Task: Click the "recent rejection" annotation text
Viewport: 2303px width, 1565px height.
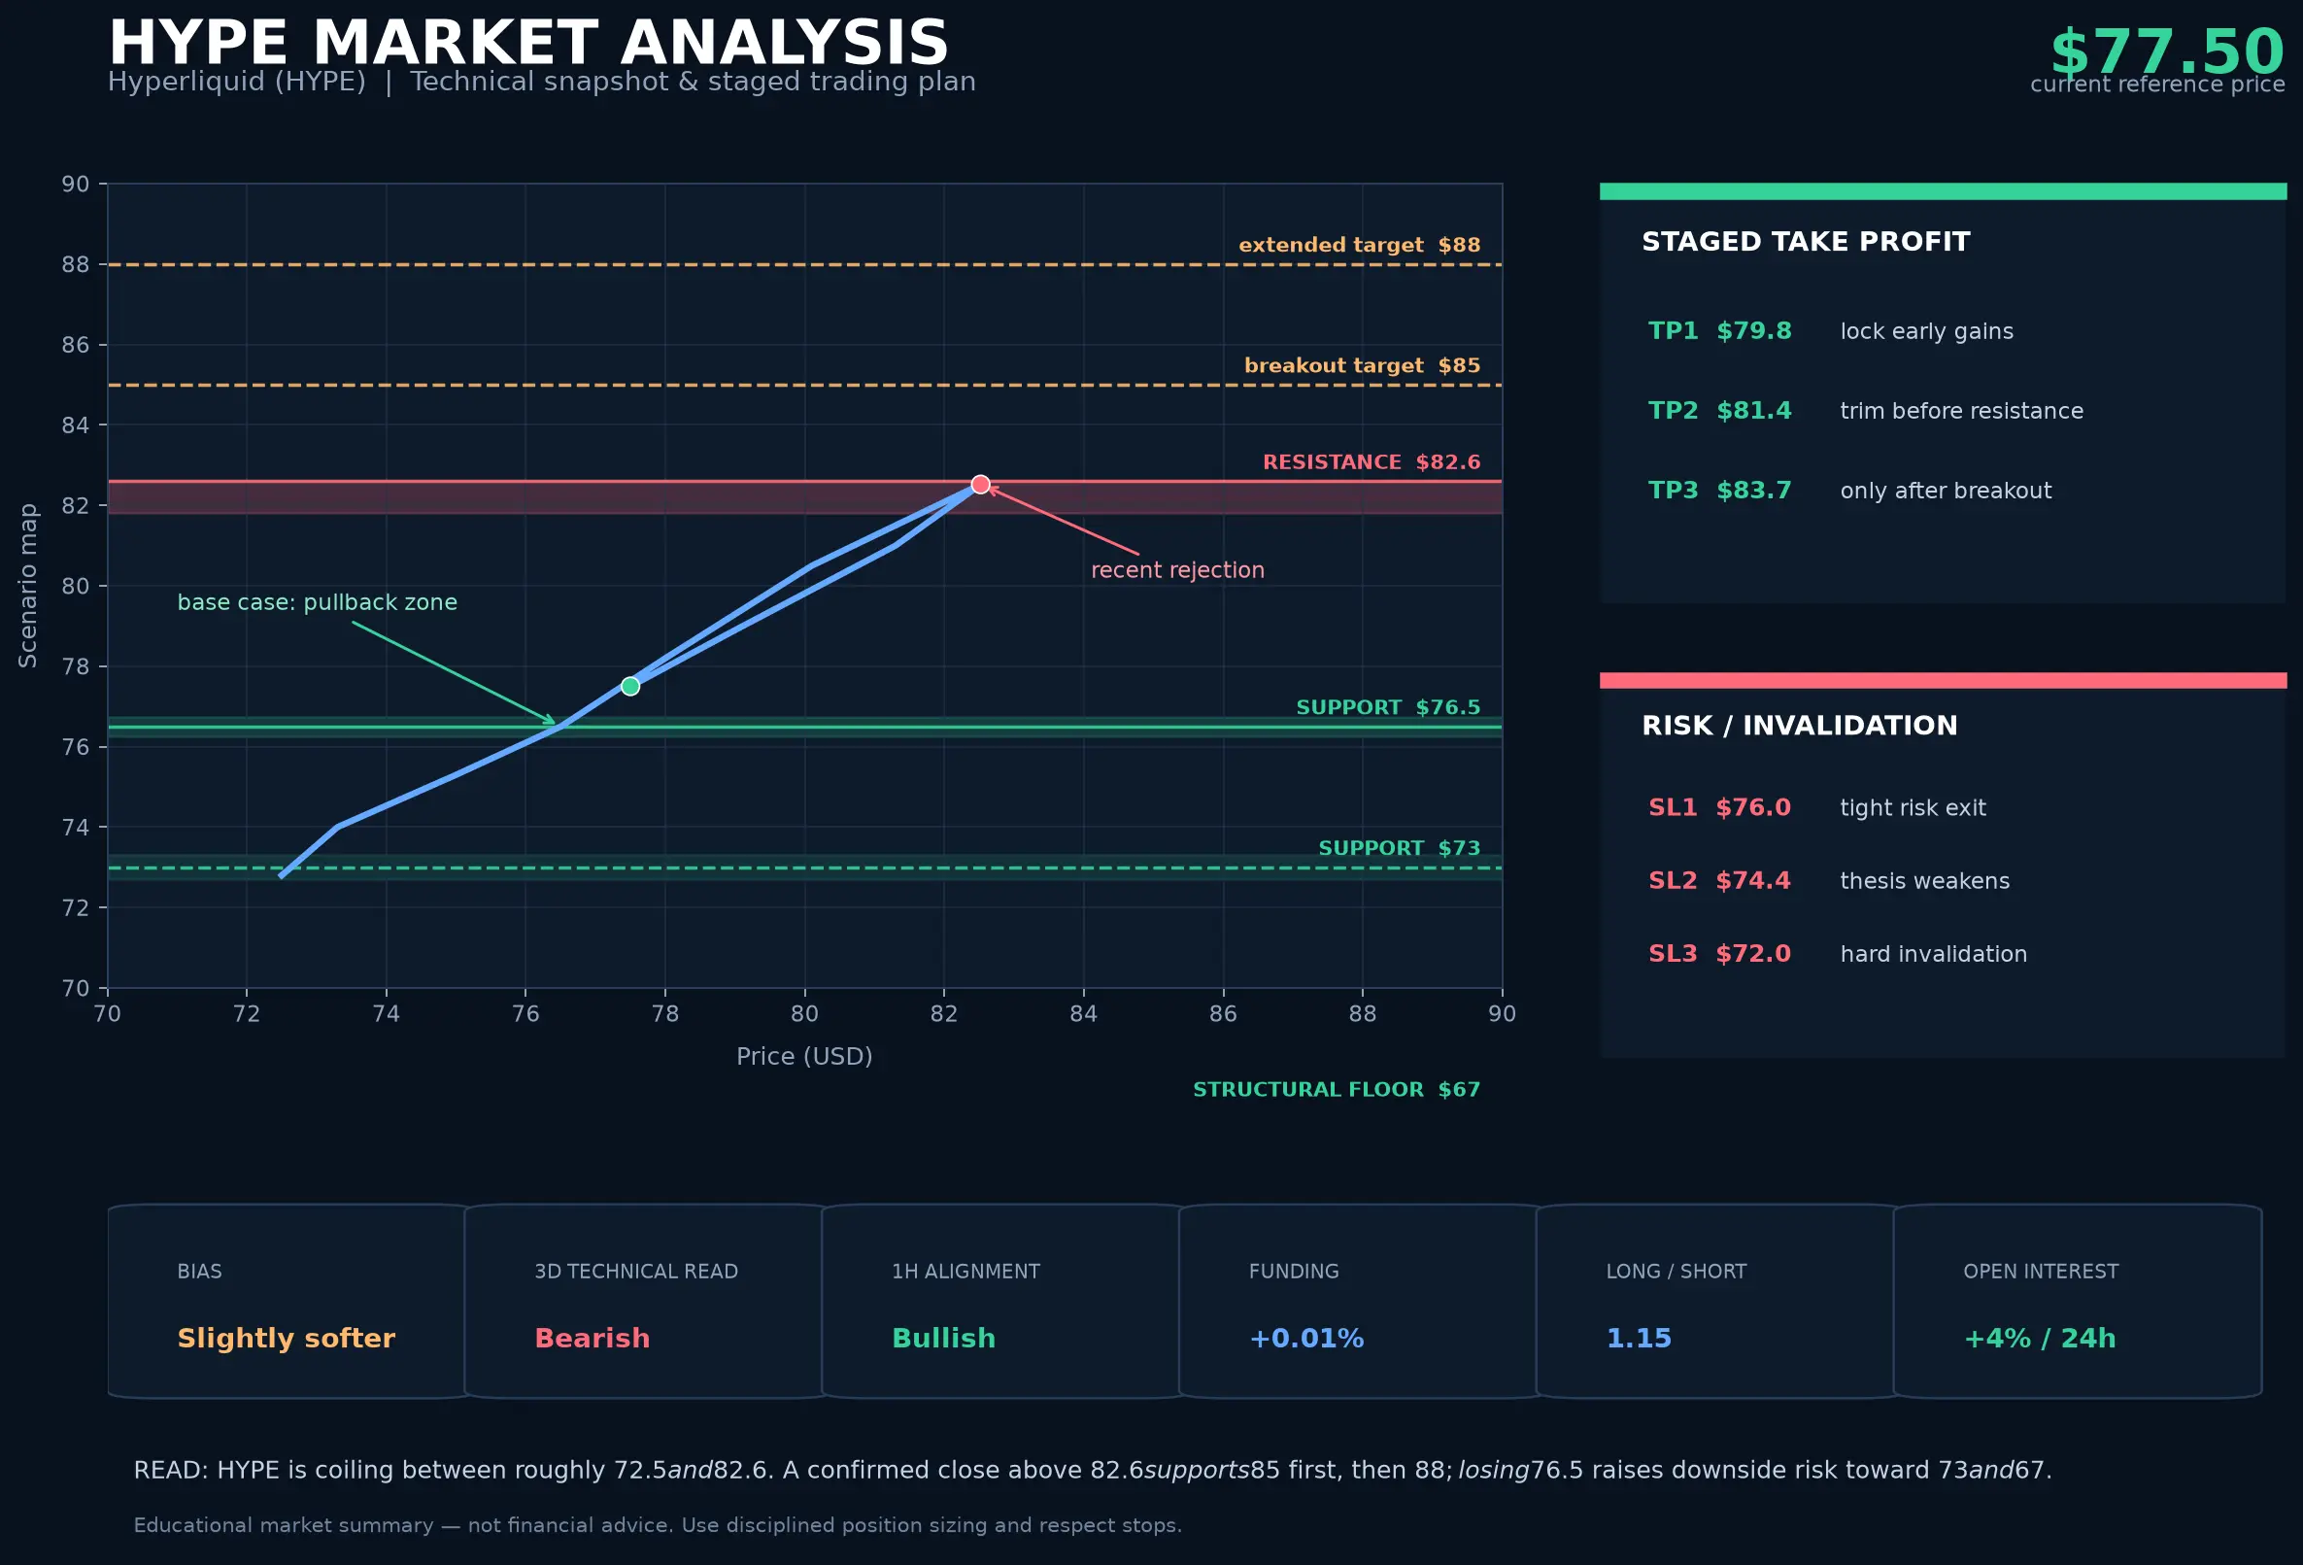Action: click(x=1177, y=571)
